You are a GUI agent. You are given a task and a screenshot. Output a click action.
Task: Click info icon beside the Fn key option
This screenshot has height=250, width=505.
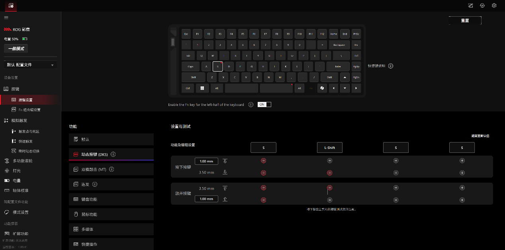click(x=251, y=105)
